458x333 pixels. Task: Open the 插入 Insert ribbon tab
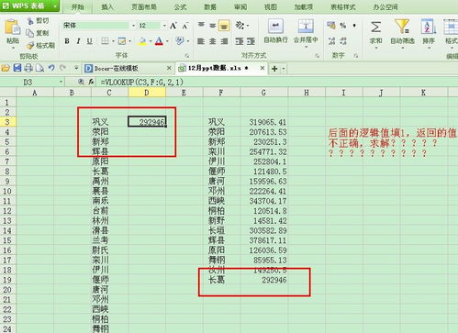point(107,6)
